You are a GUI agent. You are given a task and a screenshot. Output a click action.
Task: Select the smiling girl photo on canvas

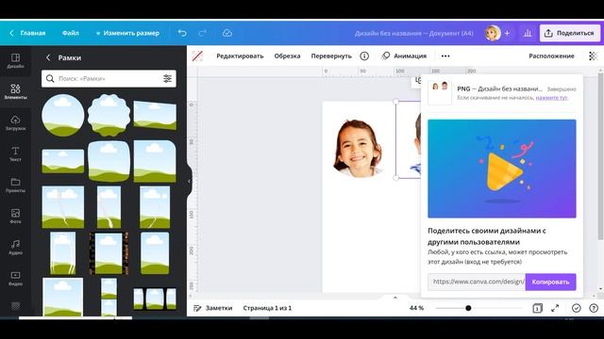click(x=358, y=149)
